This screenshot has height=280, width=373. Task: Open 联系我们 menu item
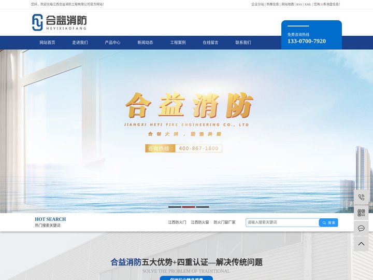(x=243, y=43)
